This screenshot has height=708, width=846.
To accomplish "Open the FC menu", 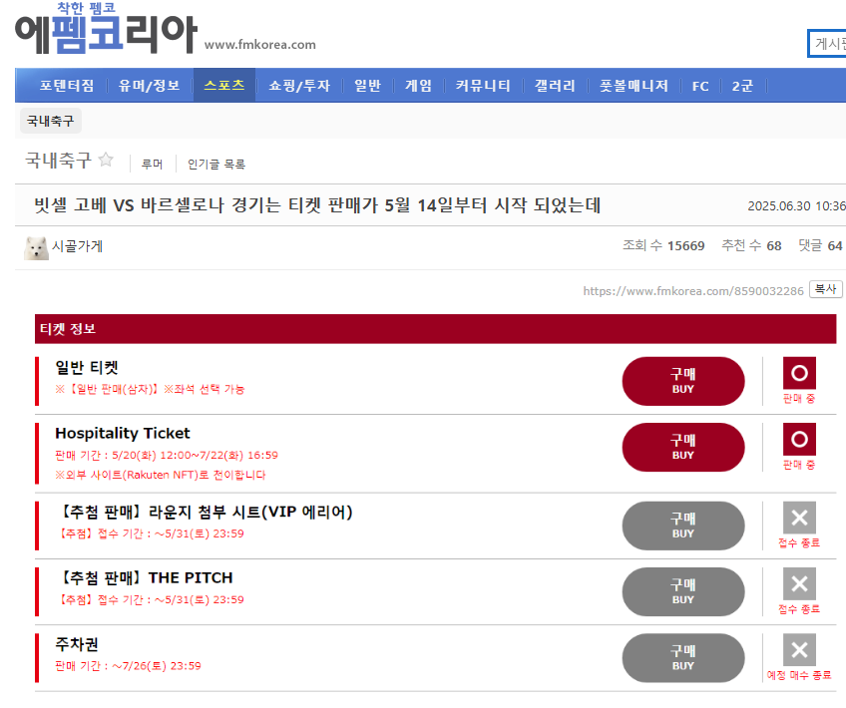I will (x=700, y=86).
